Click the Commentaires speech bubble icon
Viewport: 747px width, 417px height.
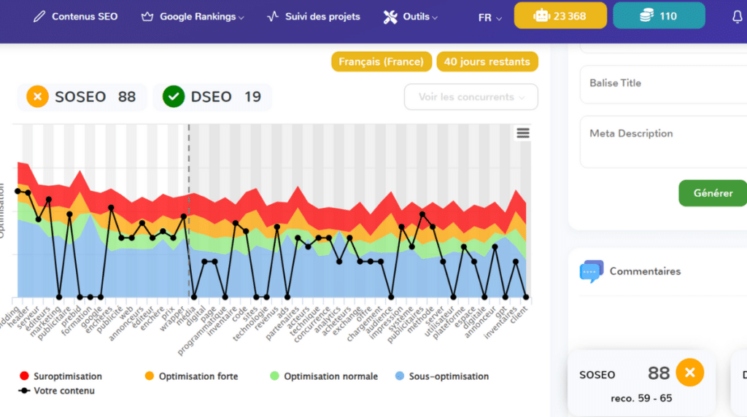tap(591, 271)
